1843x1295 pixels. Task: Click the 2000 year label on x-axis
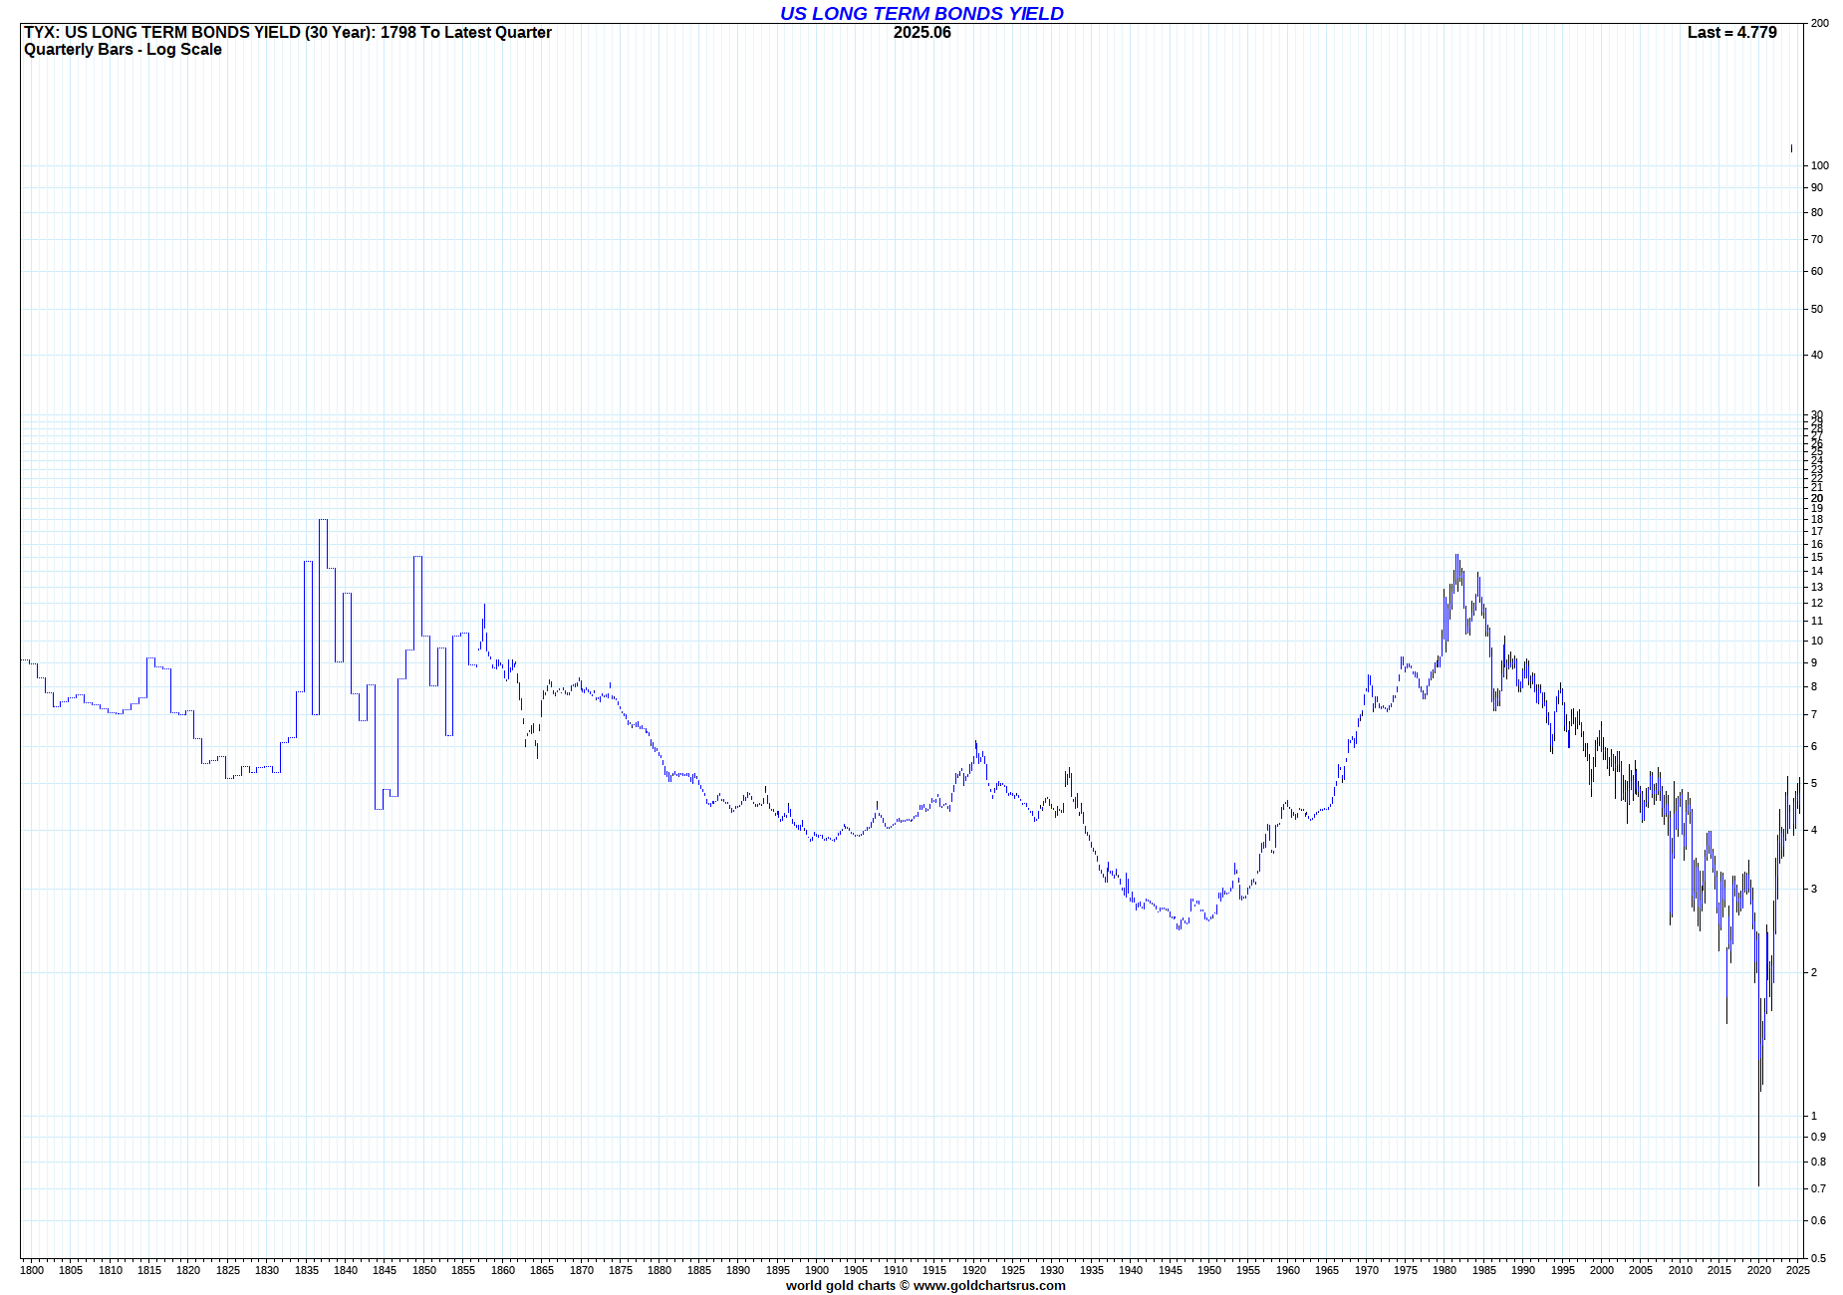point(1602,1270)
